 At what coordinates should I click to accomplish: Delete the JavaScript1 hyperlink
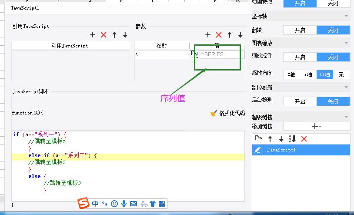(x=304, y=139)
